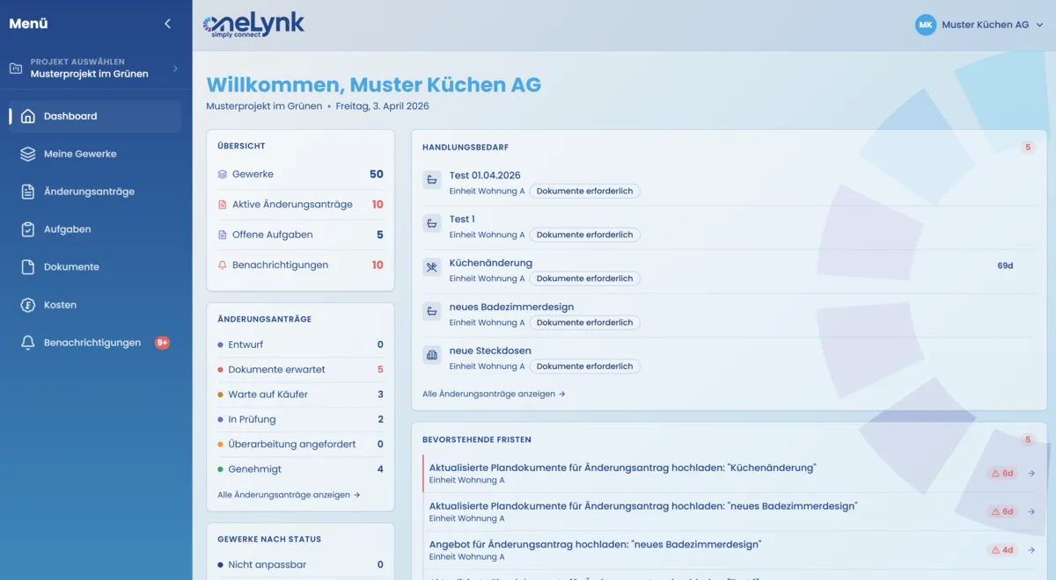Go to Dokumente in the sidebar
This screenshot has height=580, width=1056.
coord(71,267)
